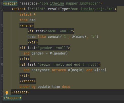Place cursor on #{name} parameter
The image size is (124, 103).
tap(79, 37)
